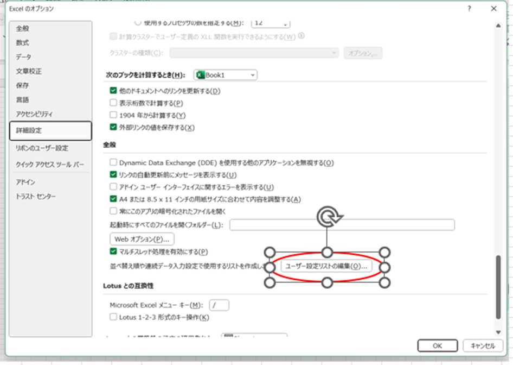513x365 pixels.
Task: Enable the Dynamic Data Exchange (DDE) ignore checkbox
Action: [113, 162]
